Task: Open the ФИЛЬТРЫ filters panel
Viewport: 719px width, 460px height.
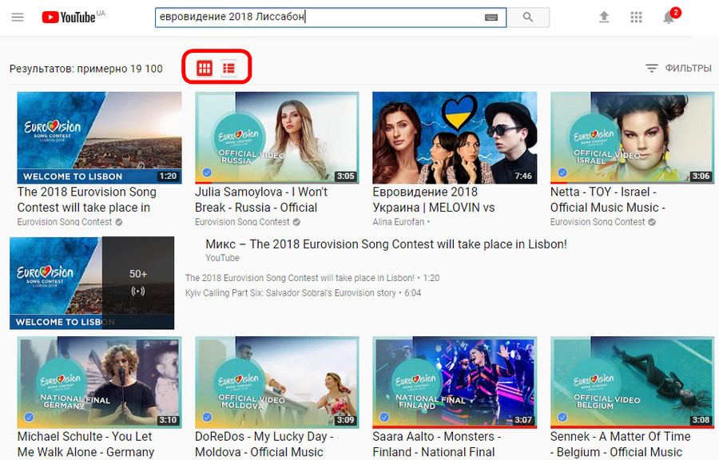Action: 678,68
